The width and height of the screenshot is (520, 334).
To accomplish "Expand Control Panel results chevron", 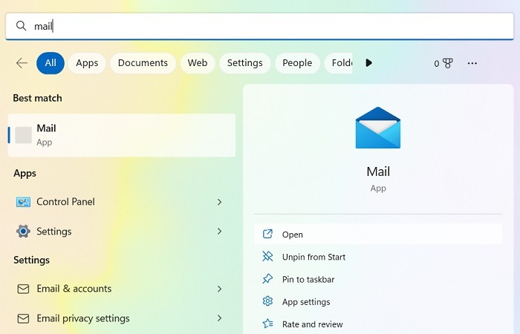I will pos(219,202).
